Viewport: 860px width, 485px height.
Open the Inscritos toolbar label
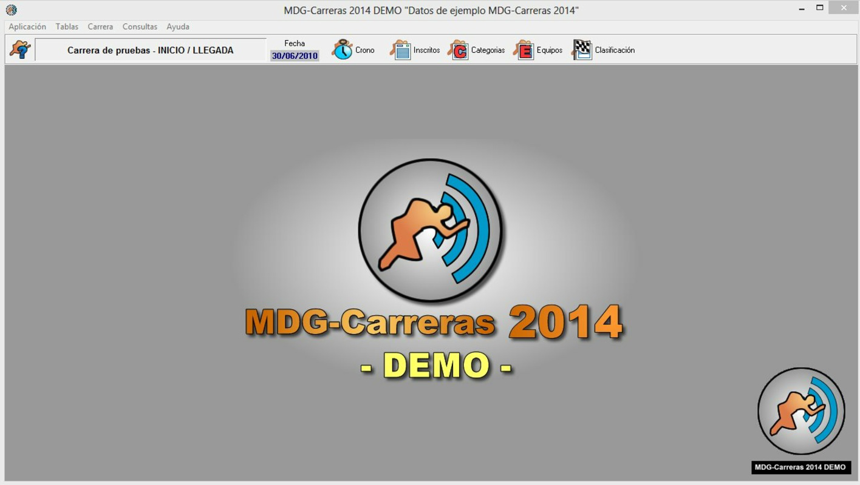427,50
